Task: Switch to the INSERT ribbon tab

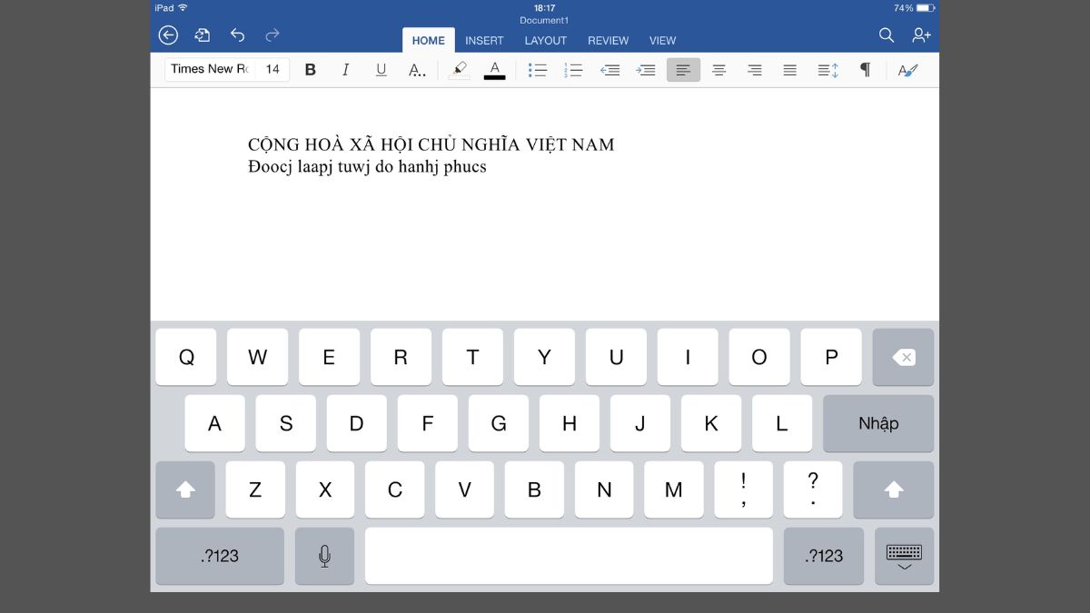Action: [x=484, y=40]
